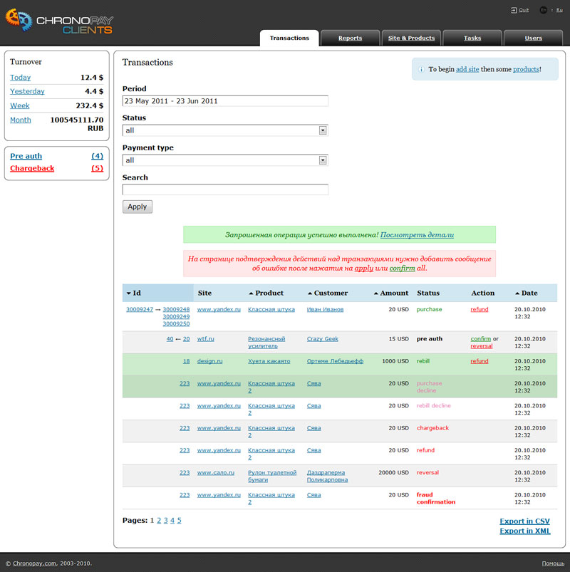Click the Product column sort arrow
The height and width of the screenshot is (572, 570).
(x=251, y=293)
